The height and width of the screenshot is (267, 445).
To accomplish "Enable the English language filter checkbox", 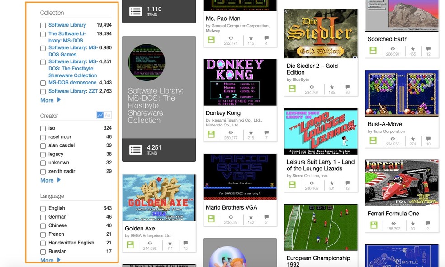I will coord(43,209).
